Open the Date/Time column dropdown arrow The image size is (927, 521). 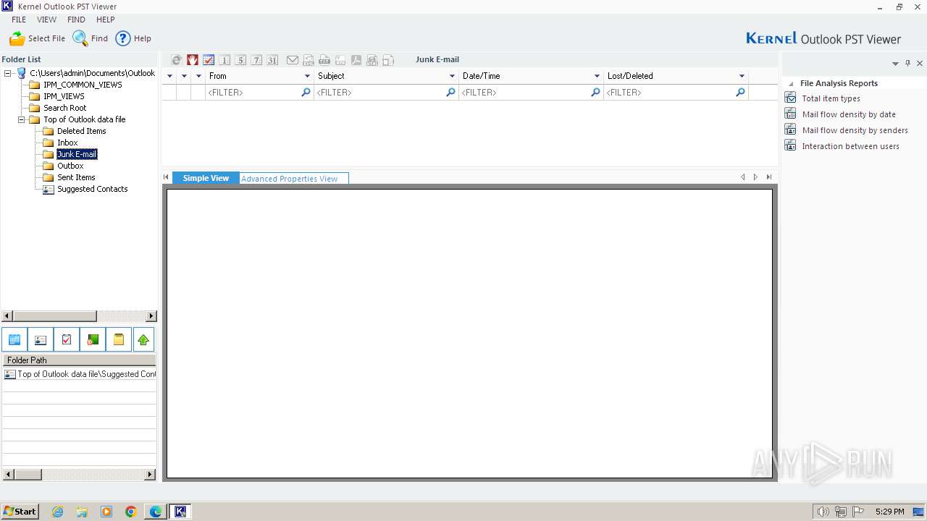pos(597,76)
